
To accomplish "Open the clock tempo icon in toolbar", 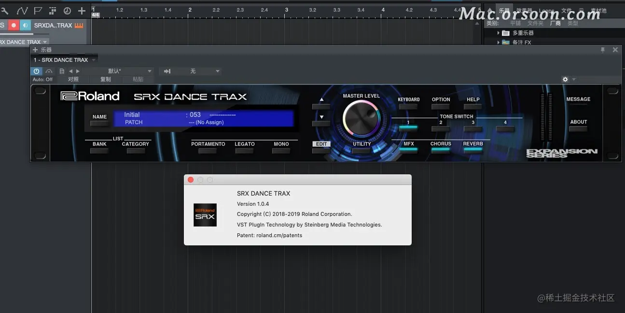I will pos(67,11).
